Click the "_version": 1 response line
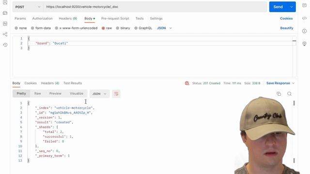310x174 pixels. coord(48,117)
